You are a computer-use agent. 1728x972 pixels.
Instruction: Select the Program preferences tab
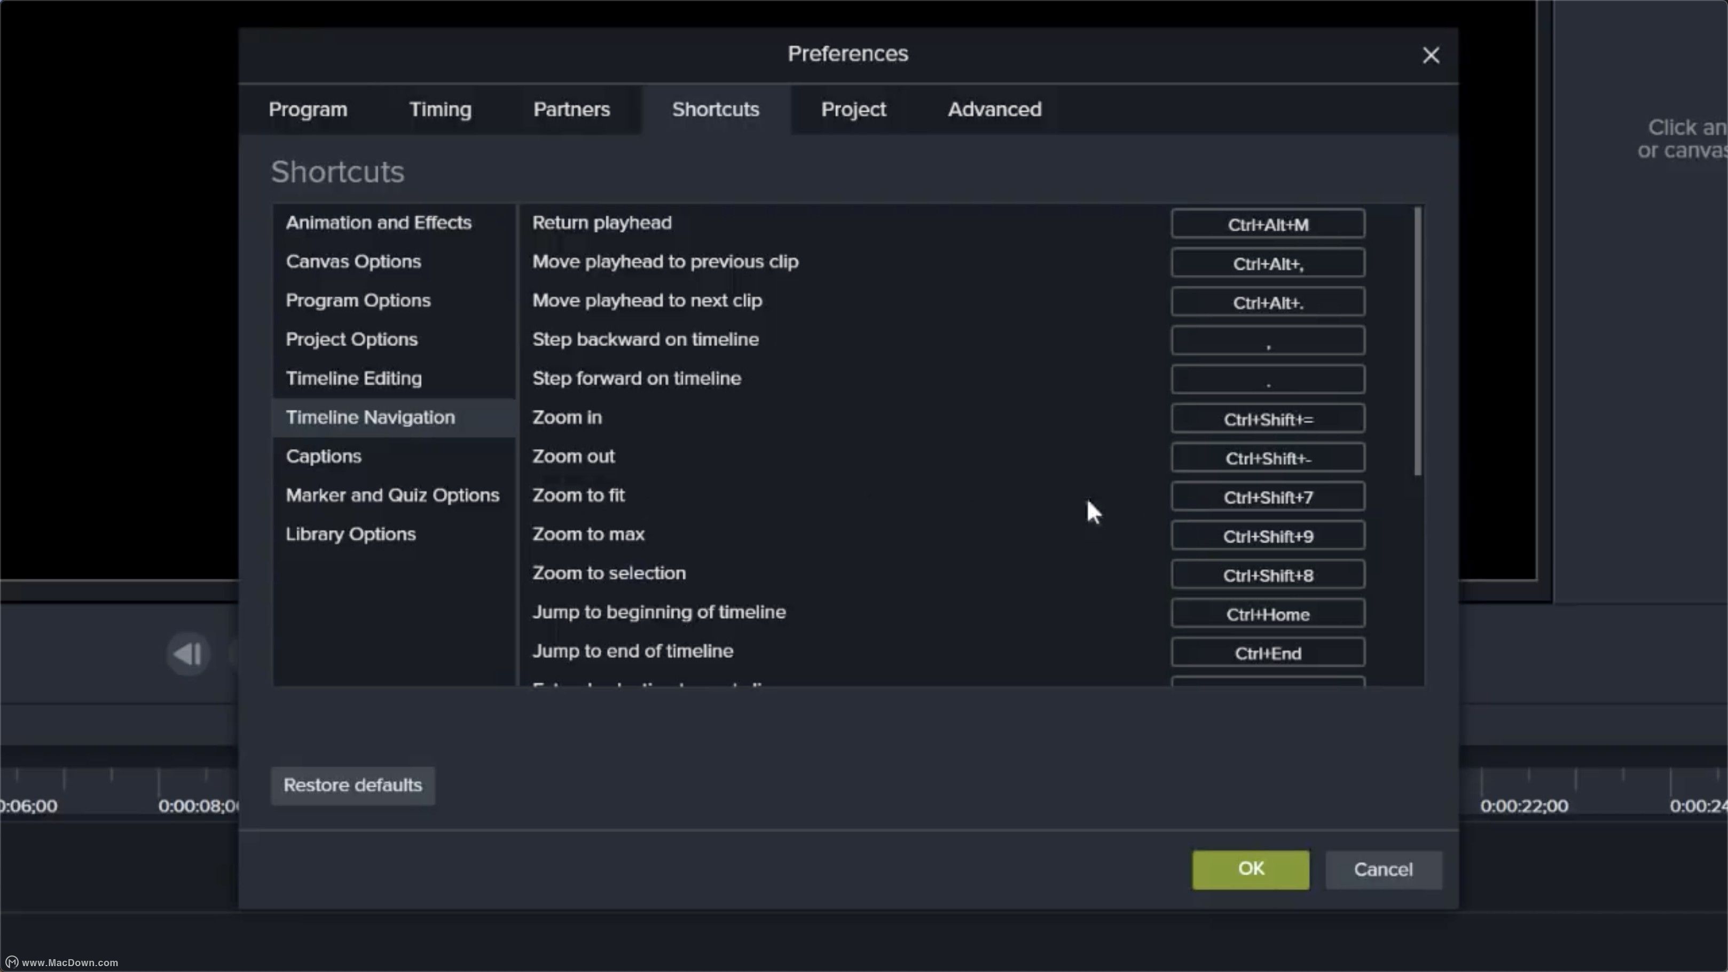(x=307, y=109)
